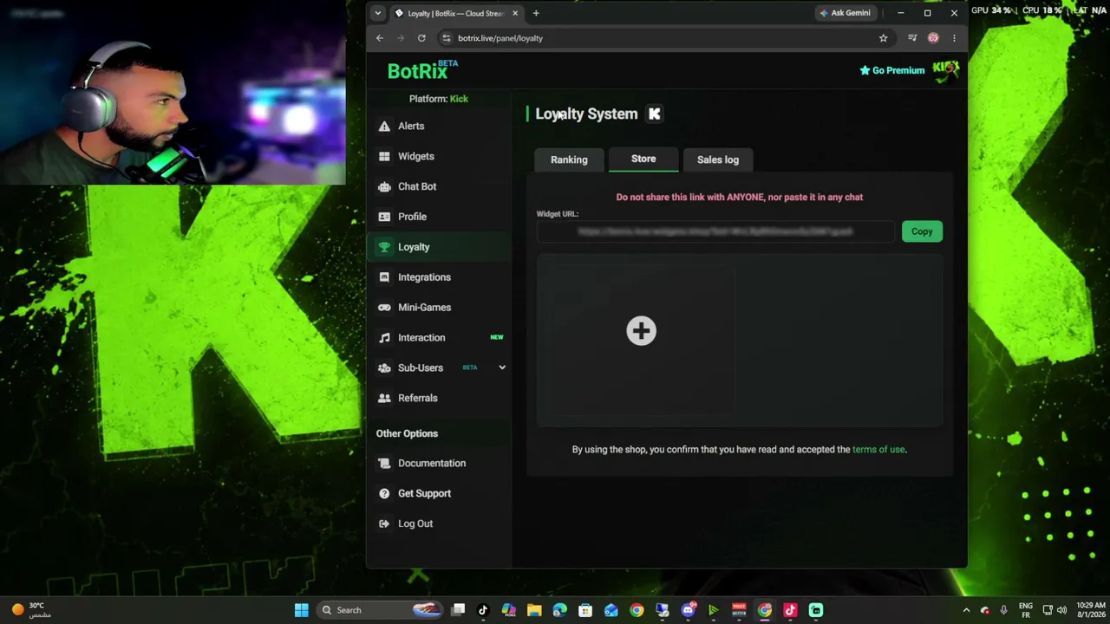This screenshot has height=624, width=1110.
Task: Go back to the previous page
Action: [x=380, y=38]
